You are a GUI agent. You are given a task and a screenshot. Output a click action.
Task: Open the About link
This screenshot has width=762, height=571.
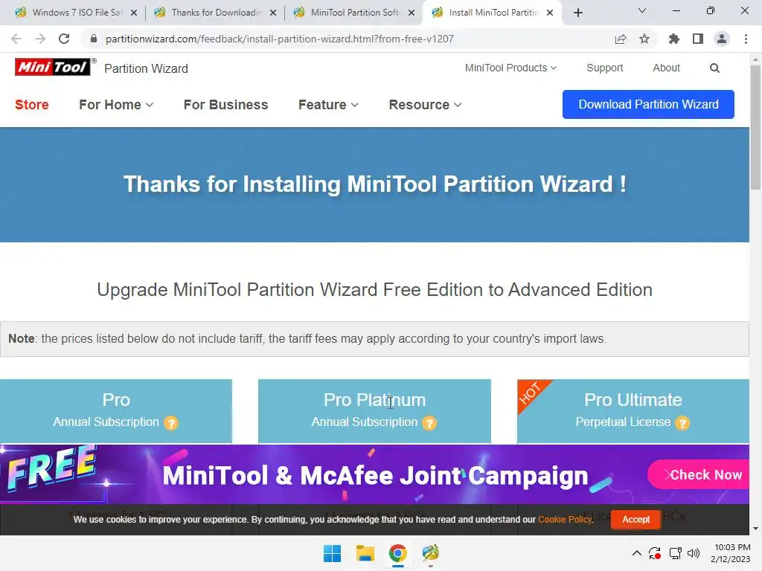666,68
